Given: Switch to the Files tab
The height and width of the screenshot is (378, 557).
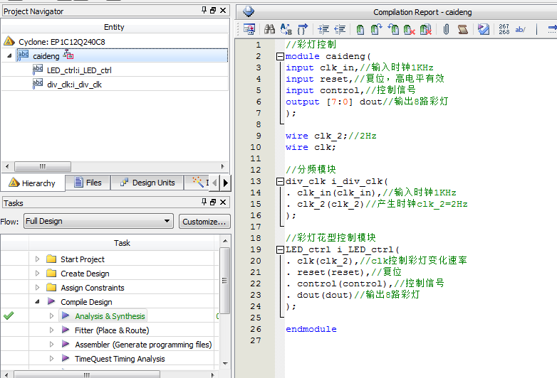Looking at the screenshot, I should (87, 183).
